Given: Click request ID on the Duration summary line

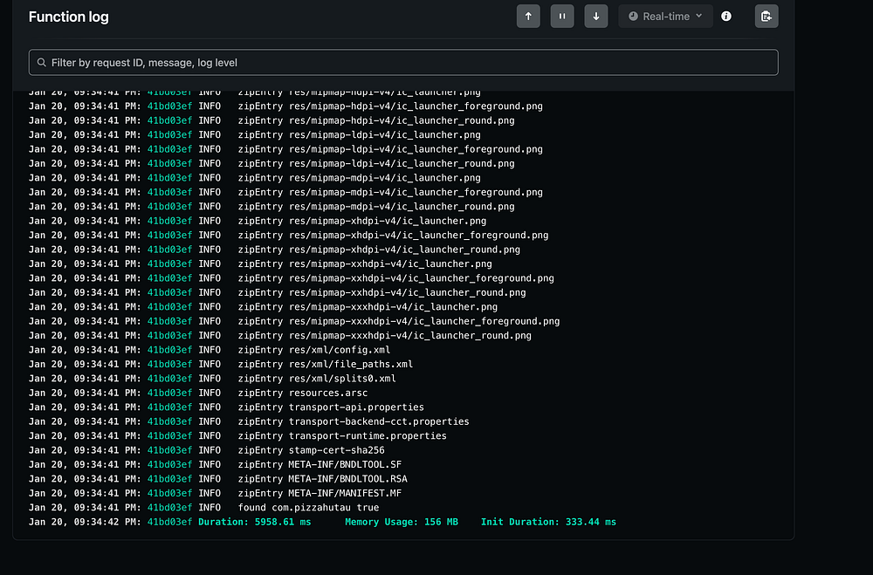Looking at the screenshot, I should click(x=168, y=522).
